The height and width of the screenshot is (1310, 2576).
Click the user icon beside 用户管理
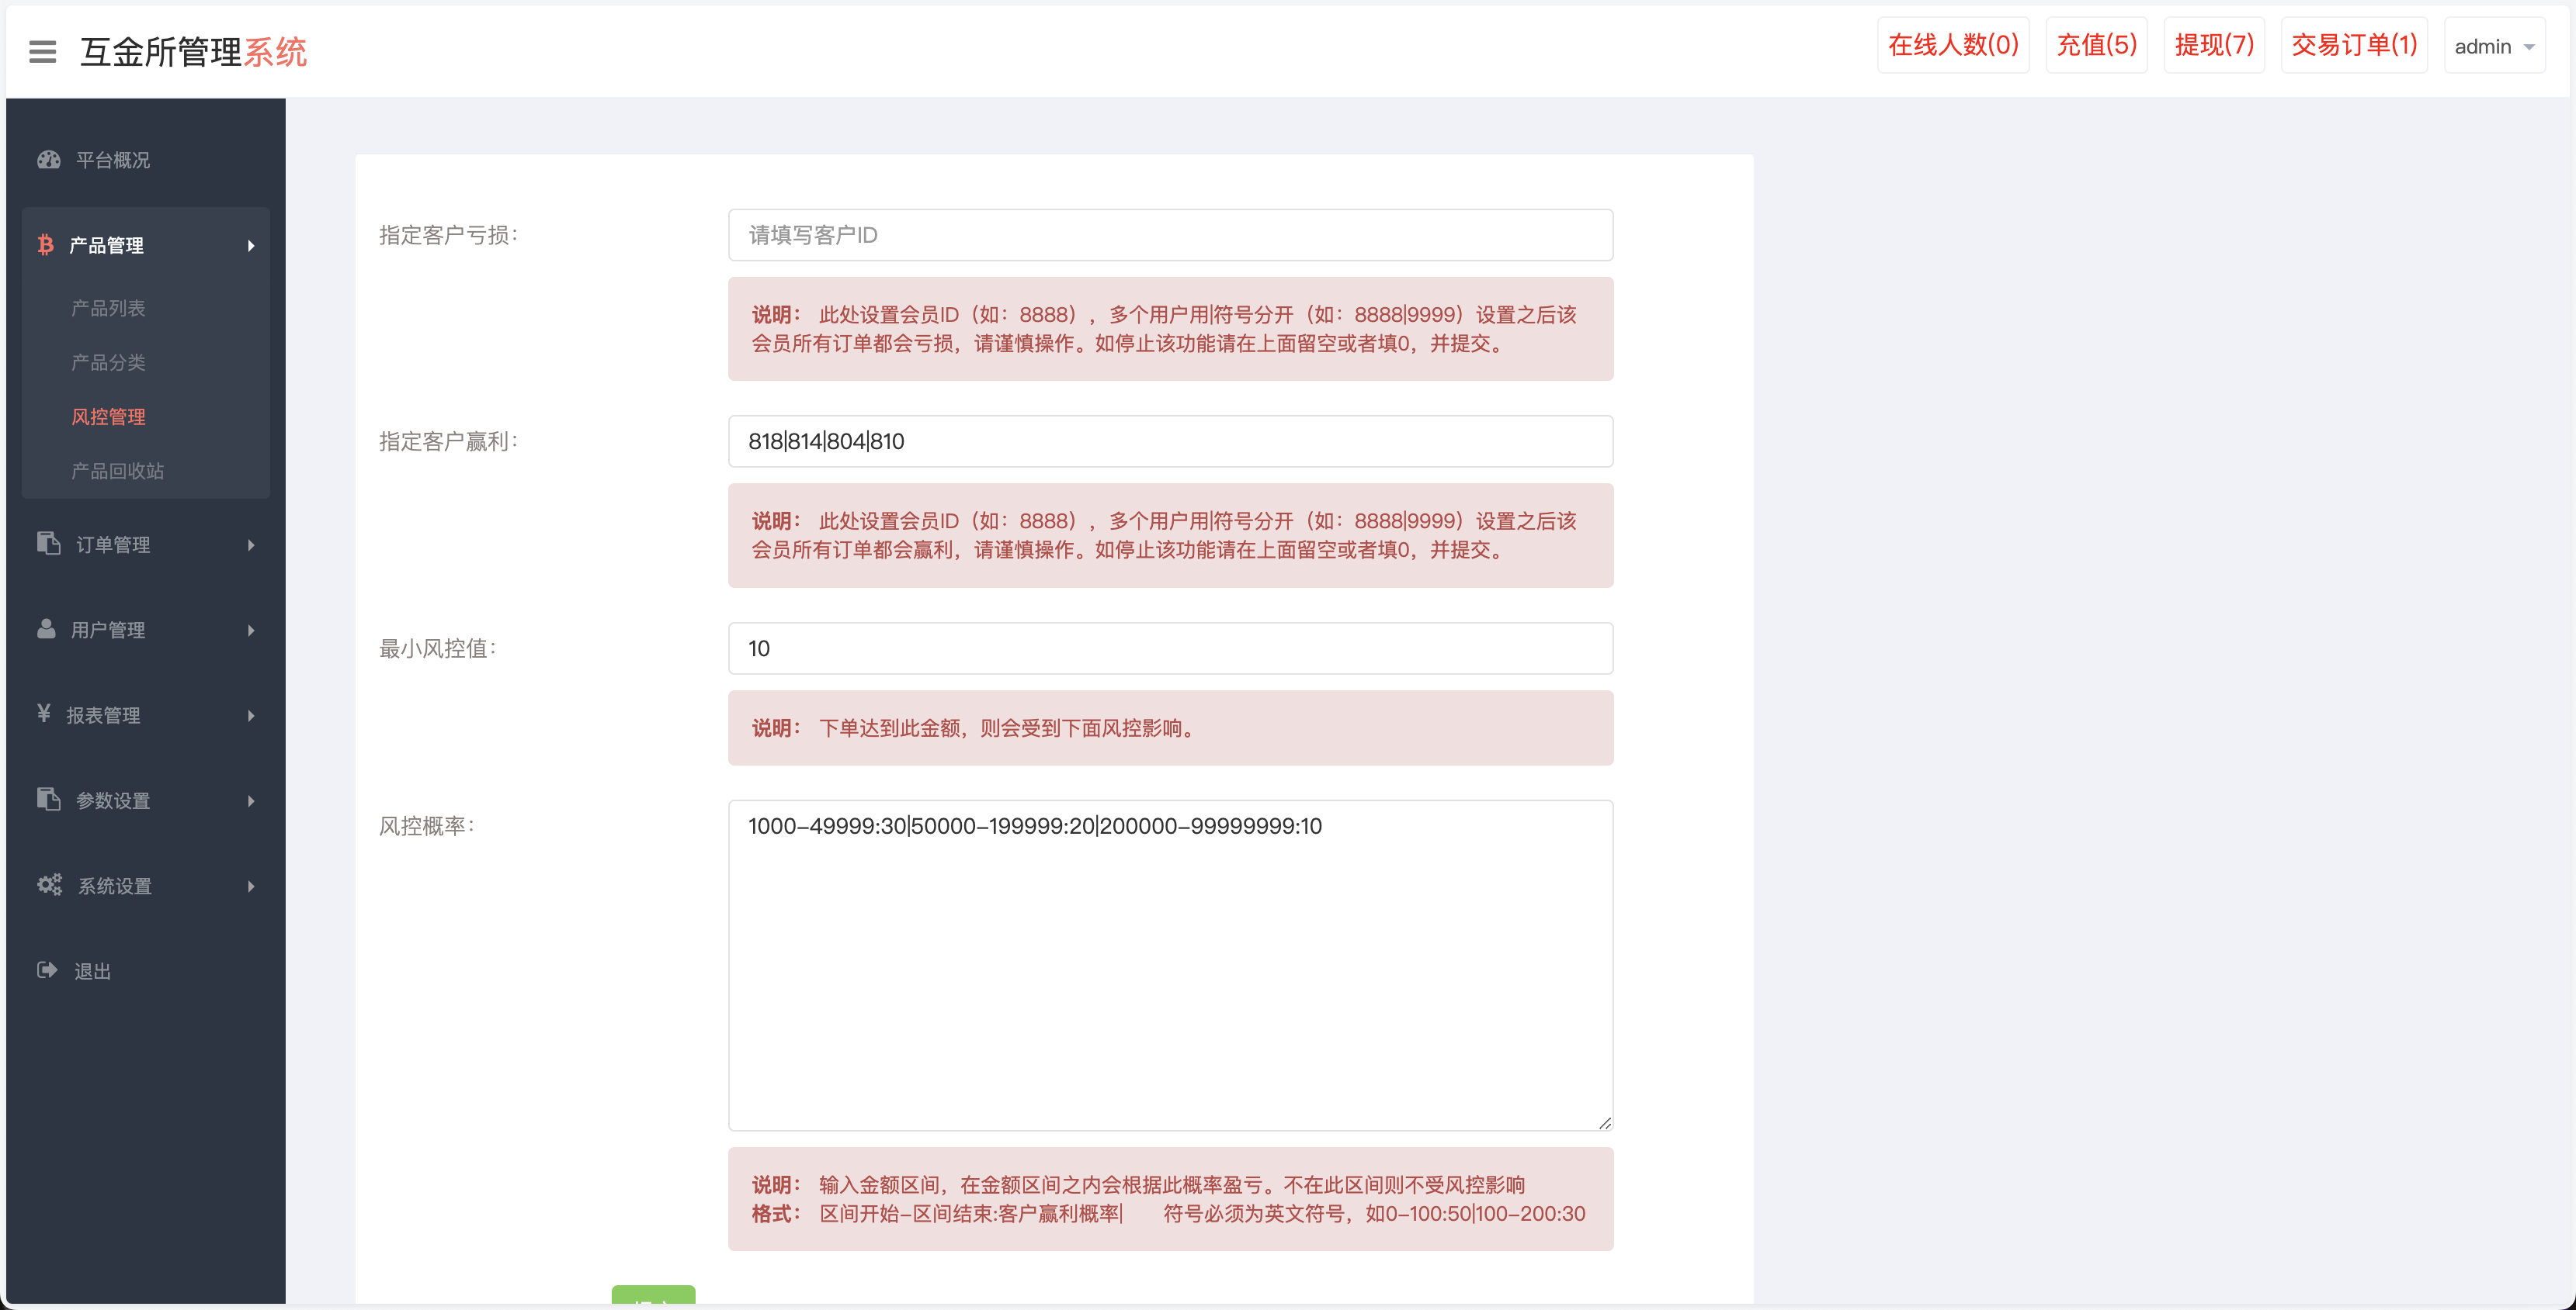click(x=47, y=628)
